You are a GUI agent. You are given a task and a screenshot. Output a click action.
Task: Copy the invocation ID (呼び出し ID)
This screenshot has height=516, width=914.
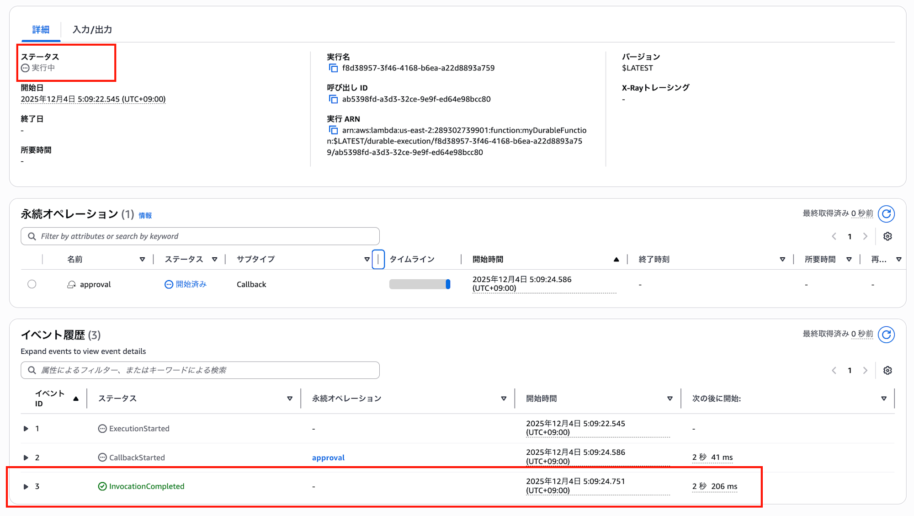[333, 99]
